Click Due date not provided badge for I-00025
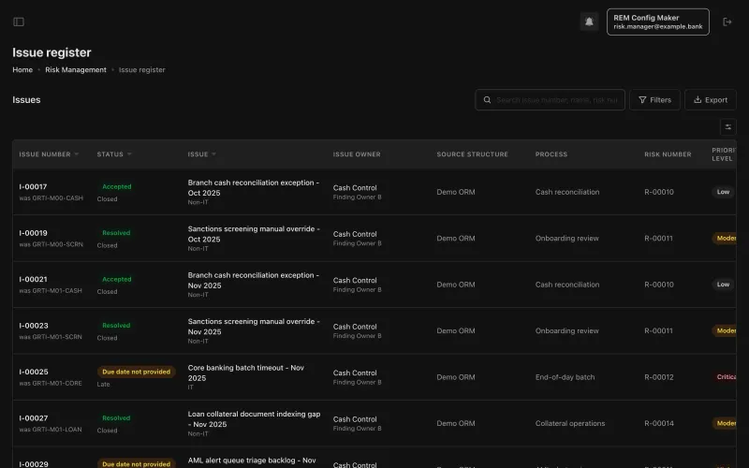 click(x=136, y=372)
